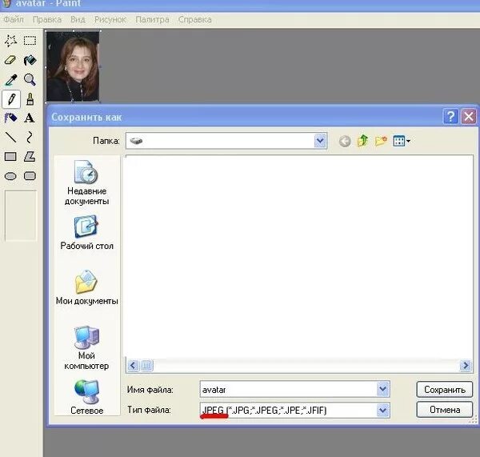Select the Free-Form Select tool
This screenshot has height=457, width=480.
click(10, 41)
